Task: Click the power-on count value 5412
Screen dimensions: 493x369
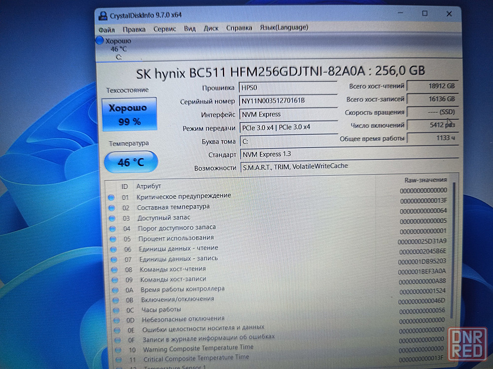Action: (x=432, y=125)
